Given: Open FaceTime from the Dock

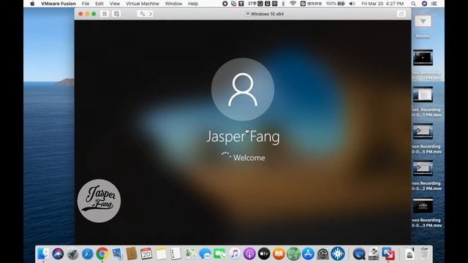Looking at the screenshot, I should [x=219, y=254].
